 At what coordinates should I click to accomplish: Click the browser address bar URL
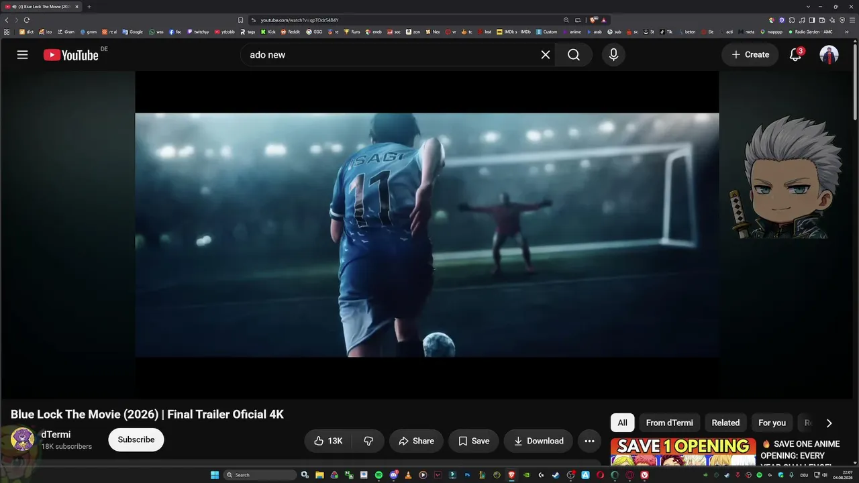pyautogui.click(x=299, y=20)
